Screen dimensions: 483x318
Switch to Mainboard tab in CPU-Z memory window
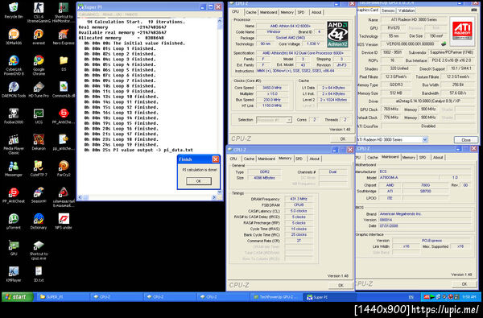[x=266, y=159]
